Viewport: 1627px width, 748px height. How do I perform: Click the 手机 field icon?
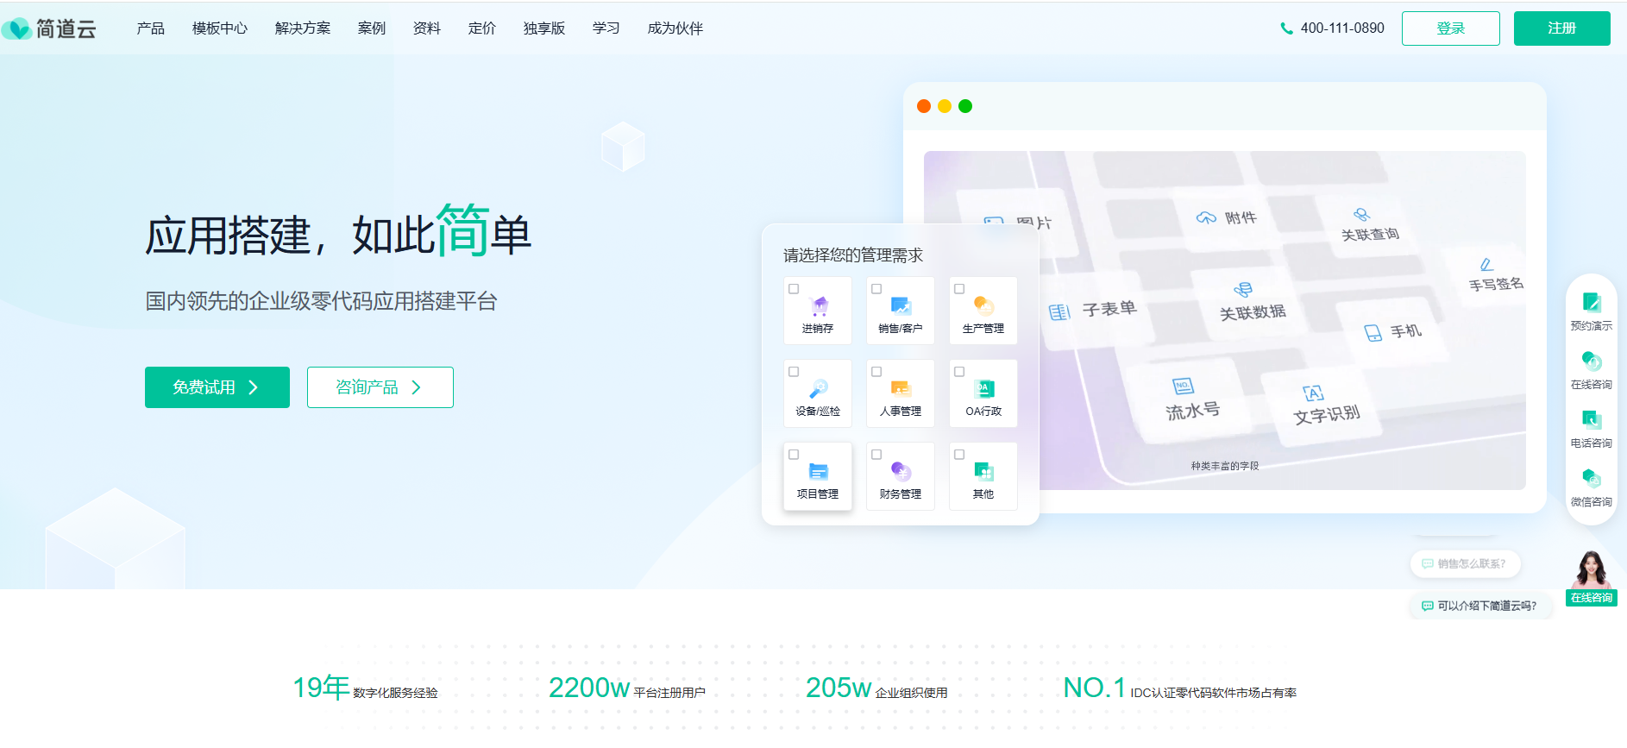point(1373,333)
